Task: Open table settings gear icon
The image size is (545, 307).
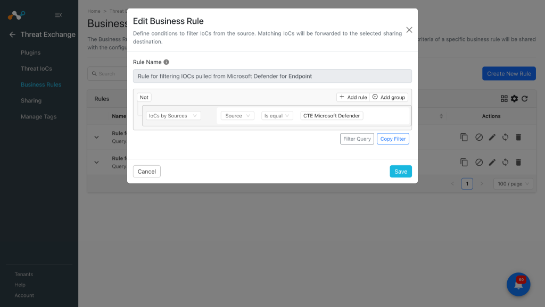Action: 514,99
